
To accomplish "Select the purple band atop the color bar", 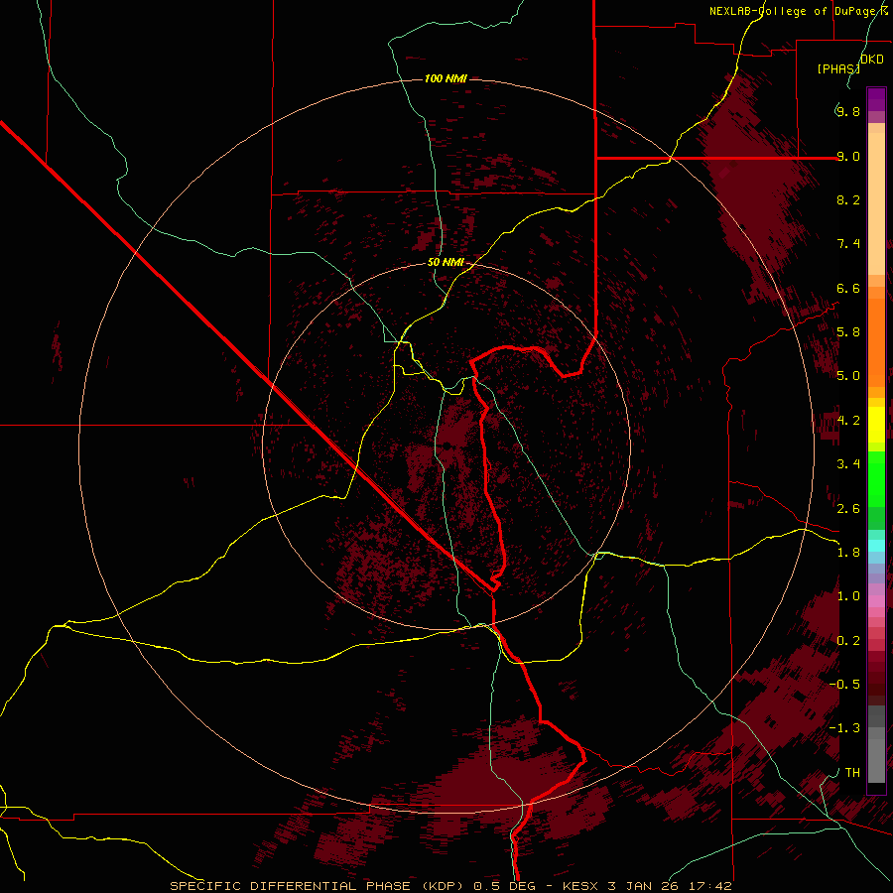I will (876, 99).
